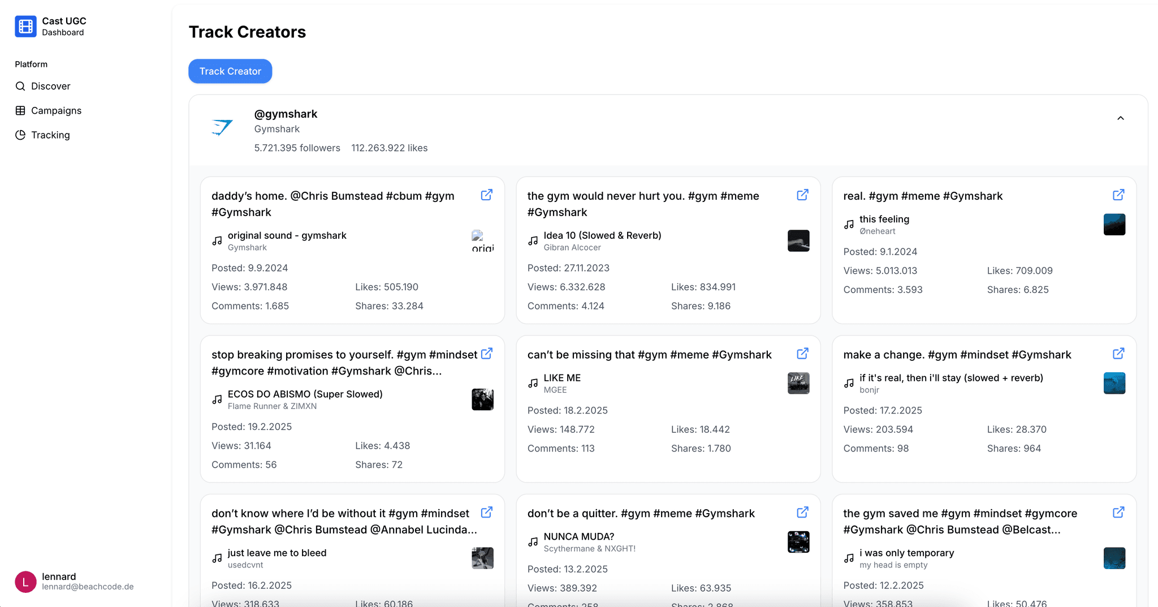
Task: Click the Campaigns grid icon in sidebar
Action: tap(20, 110)
